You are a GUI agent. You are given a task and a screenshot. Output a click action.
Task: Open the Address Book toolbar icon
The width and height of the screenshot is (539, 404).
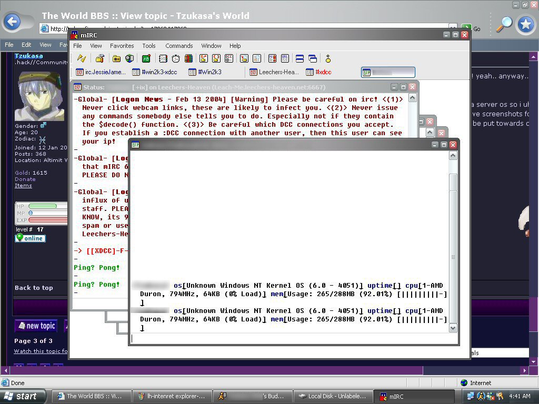163,58
